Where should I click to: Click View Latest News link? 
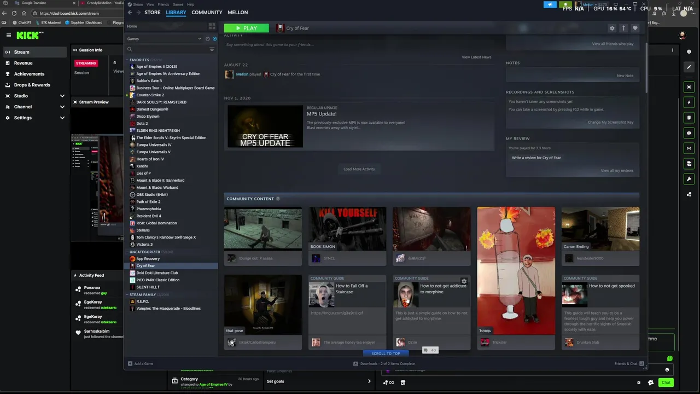(476, 57)
